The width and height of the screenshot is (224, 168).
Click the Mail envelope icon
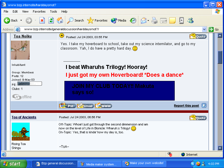pyautogui.click(x=144, y=20)
